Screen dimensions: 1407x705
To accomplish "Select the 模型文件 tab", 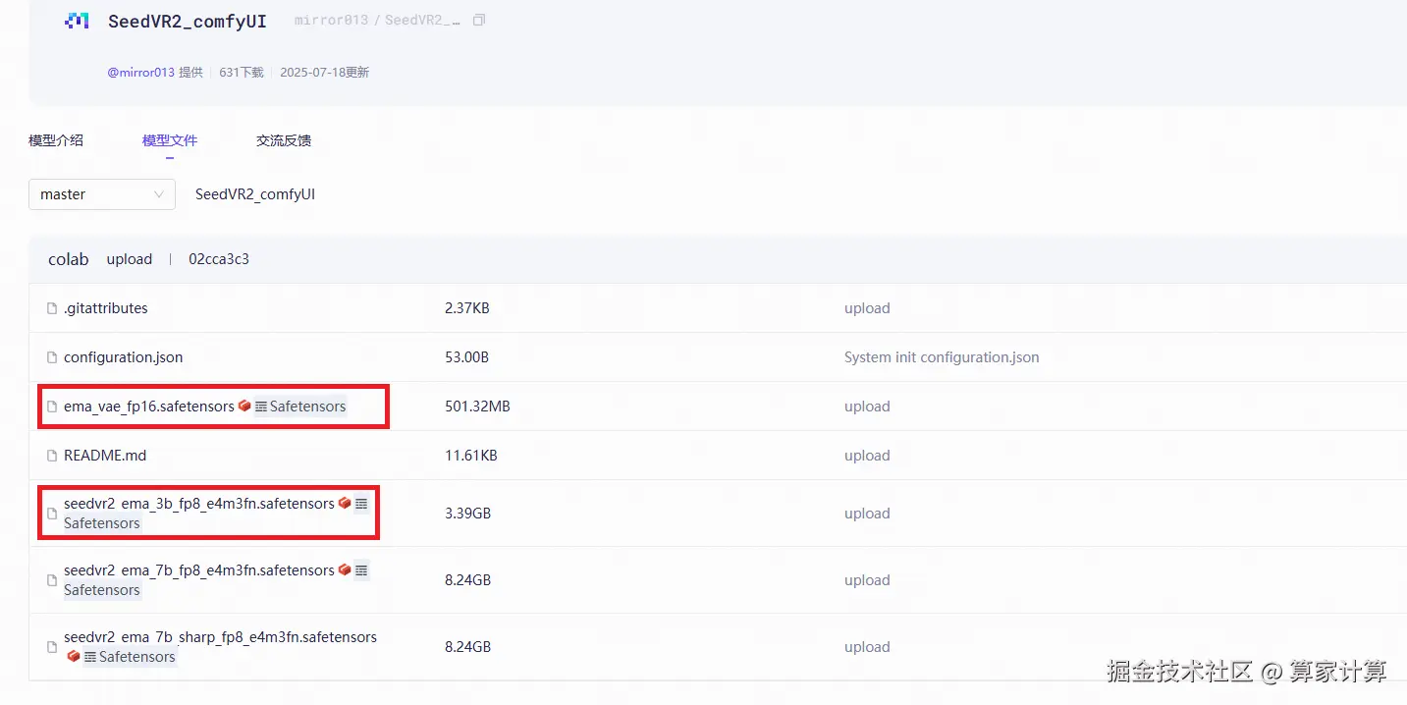I will click(x=170, y=140).
